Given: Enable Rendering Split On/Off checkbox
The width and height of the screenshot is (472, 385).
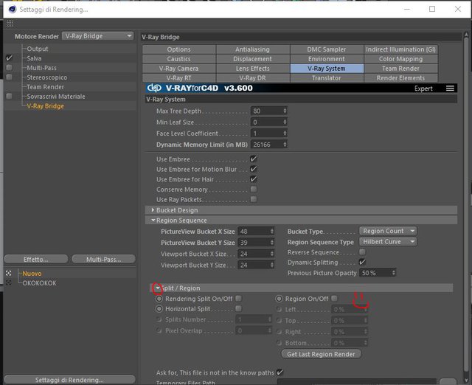Looking at the screenshot, I should point(238,298).
